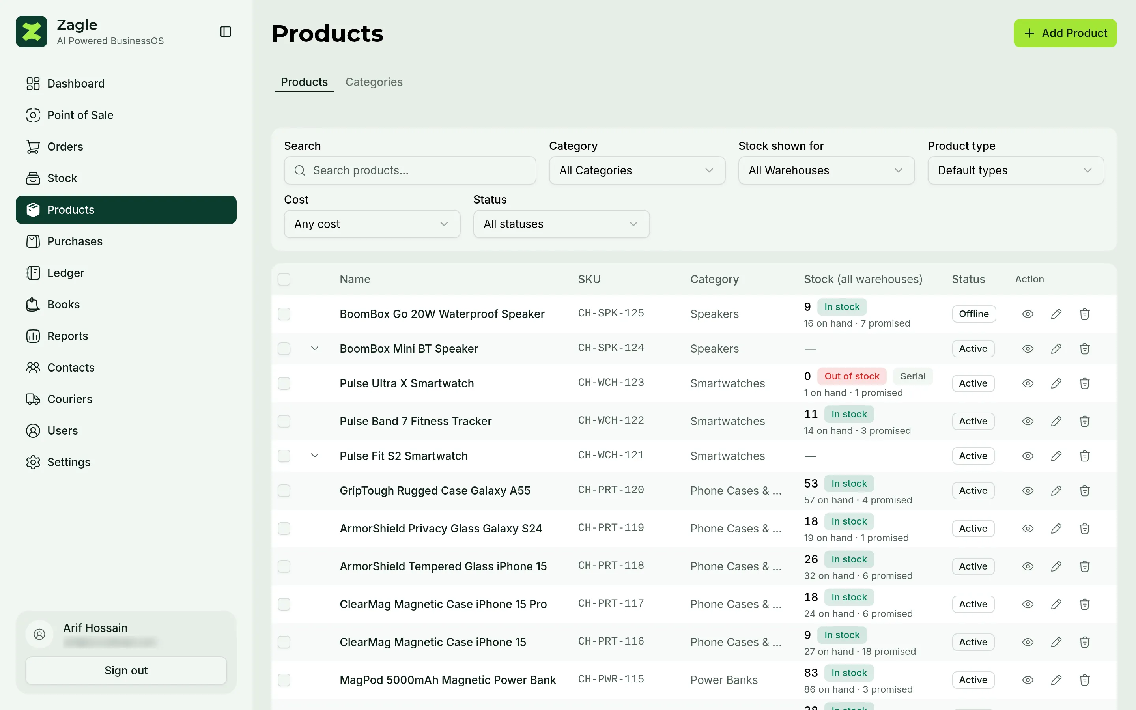Delete ArmorShield Privacy Glass Galaxy S24

(x=1084, y=528)
